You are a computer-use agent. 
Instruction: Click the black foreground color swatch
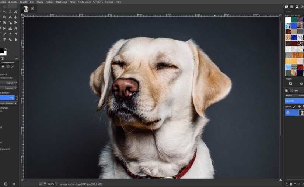(1, 51)
